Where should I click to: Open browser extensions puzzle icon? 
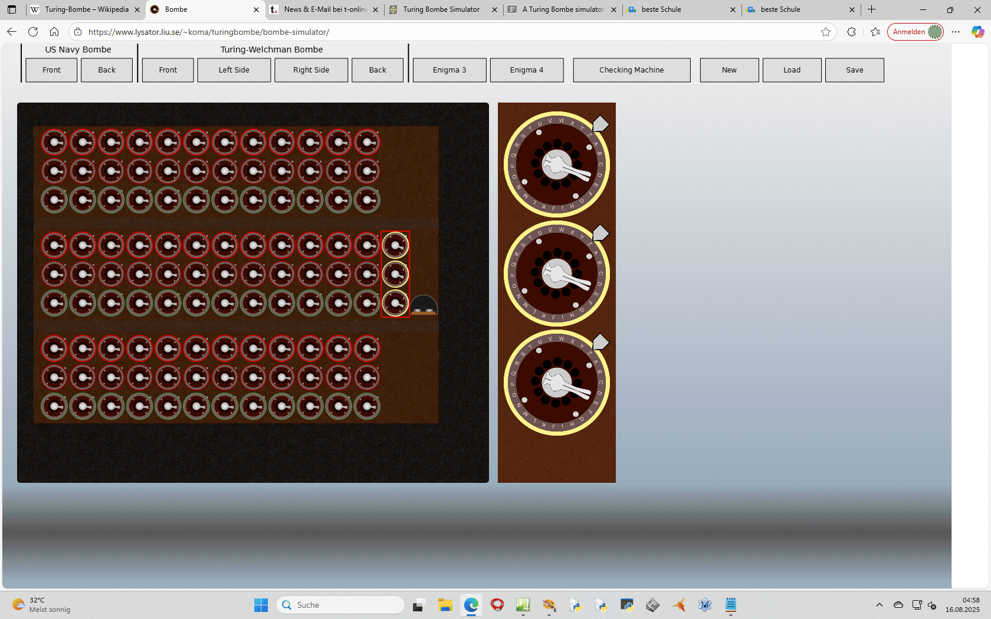point(851,32)
